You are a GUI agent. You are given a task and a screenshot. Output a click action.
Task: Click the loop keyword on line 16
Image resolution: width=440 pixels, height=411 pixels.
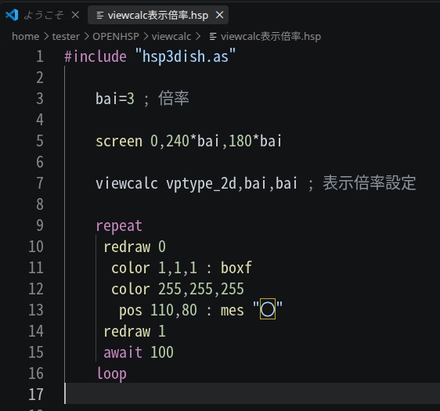tap(112, 373)
